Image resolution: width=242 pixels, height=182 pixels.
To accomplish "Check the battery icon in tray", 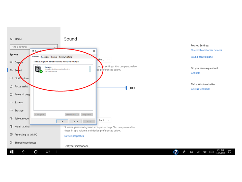I will 192,152.
